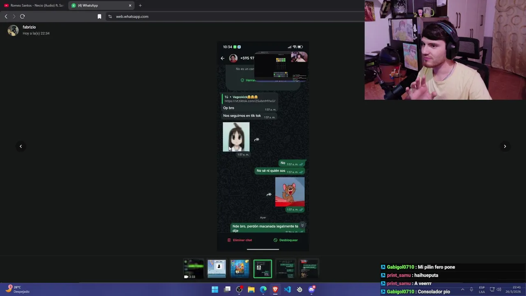Viewport: 526px width, 296px height.
Task: Click the speaker volume icon in the system tray
Action: click(499, 289)
